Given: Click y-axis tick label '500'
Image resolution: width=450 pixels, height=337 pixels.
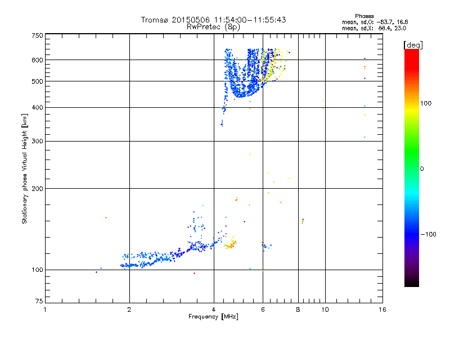Looking at the screenshot, I should click(37, 81).
